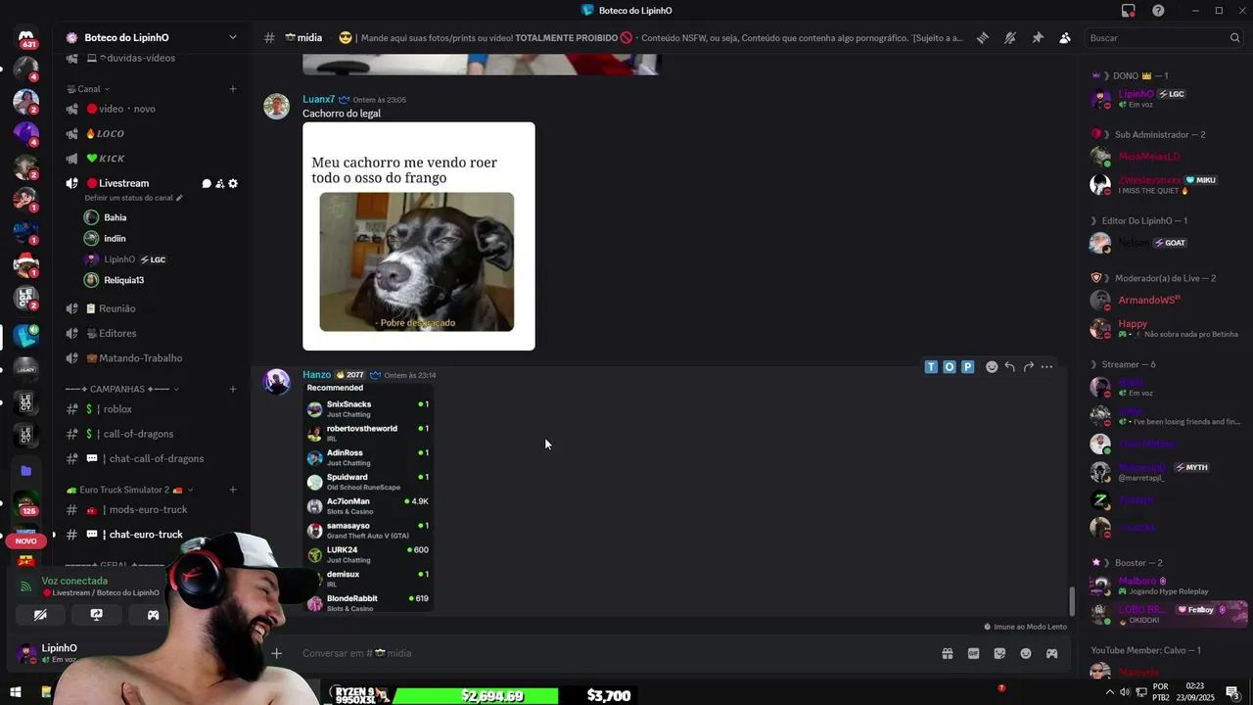Open Windows Start menu
The image size is (1253, 705).
click(15, 693)
